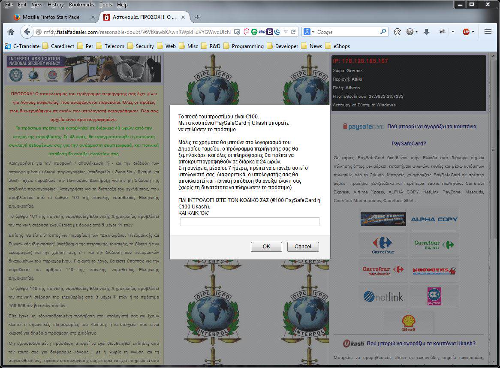Open the History menu
Screen dimensions: 500x368
pos(56,5)
